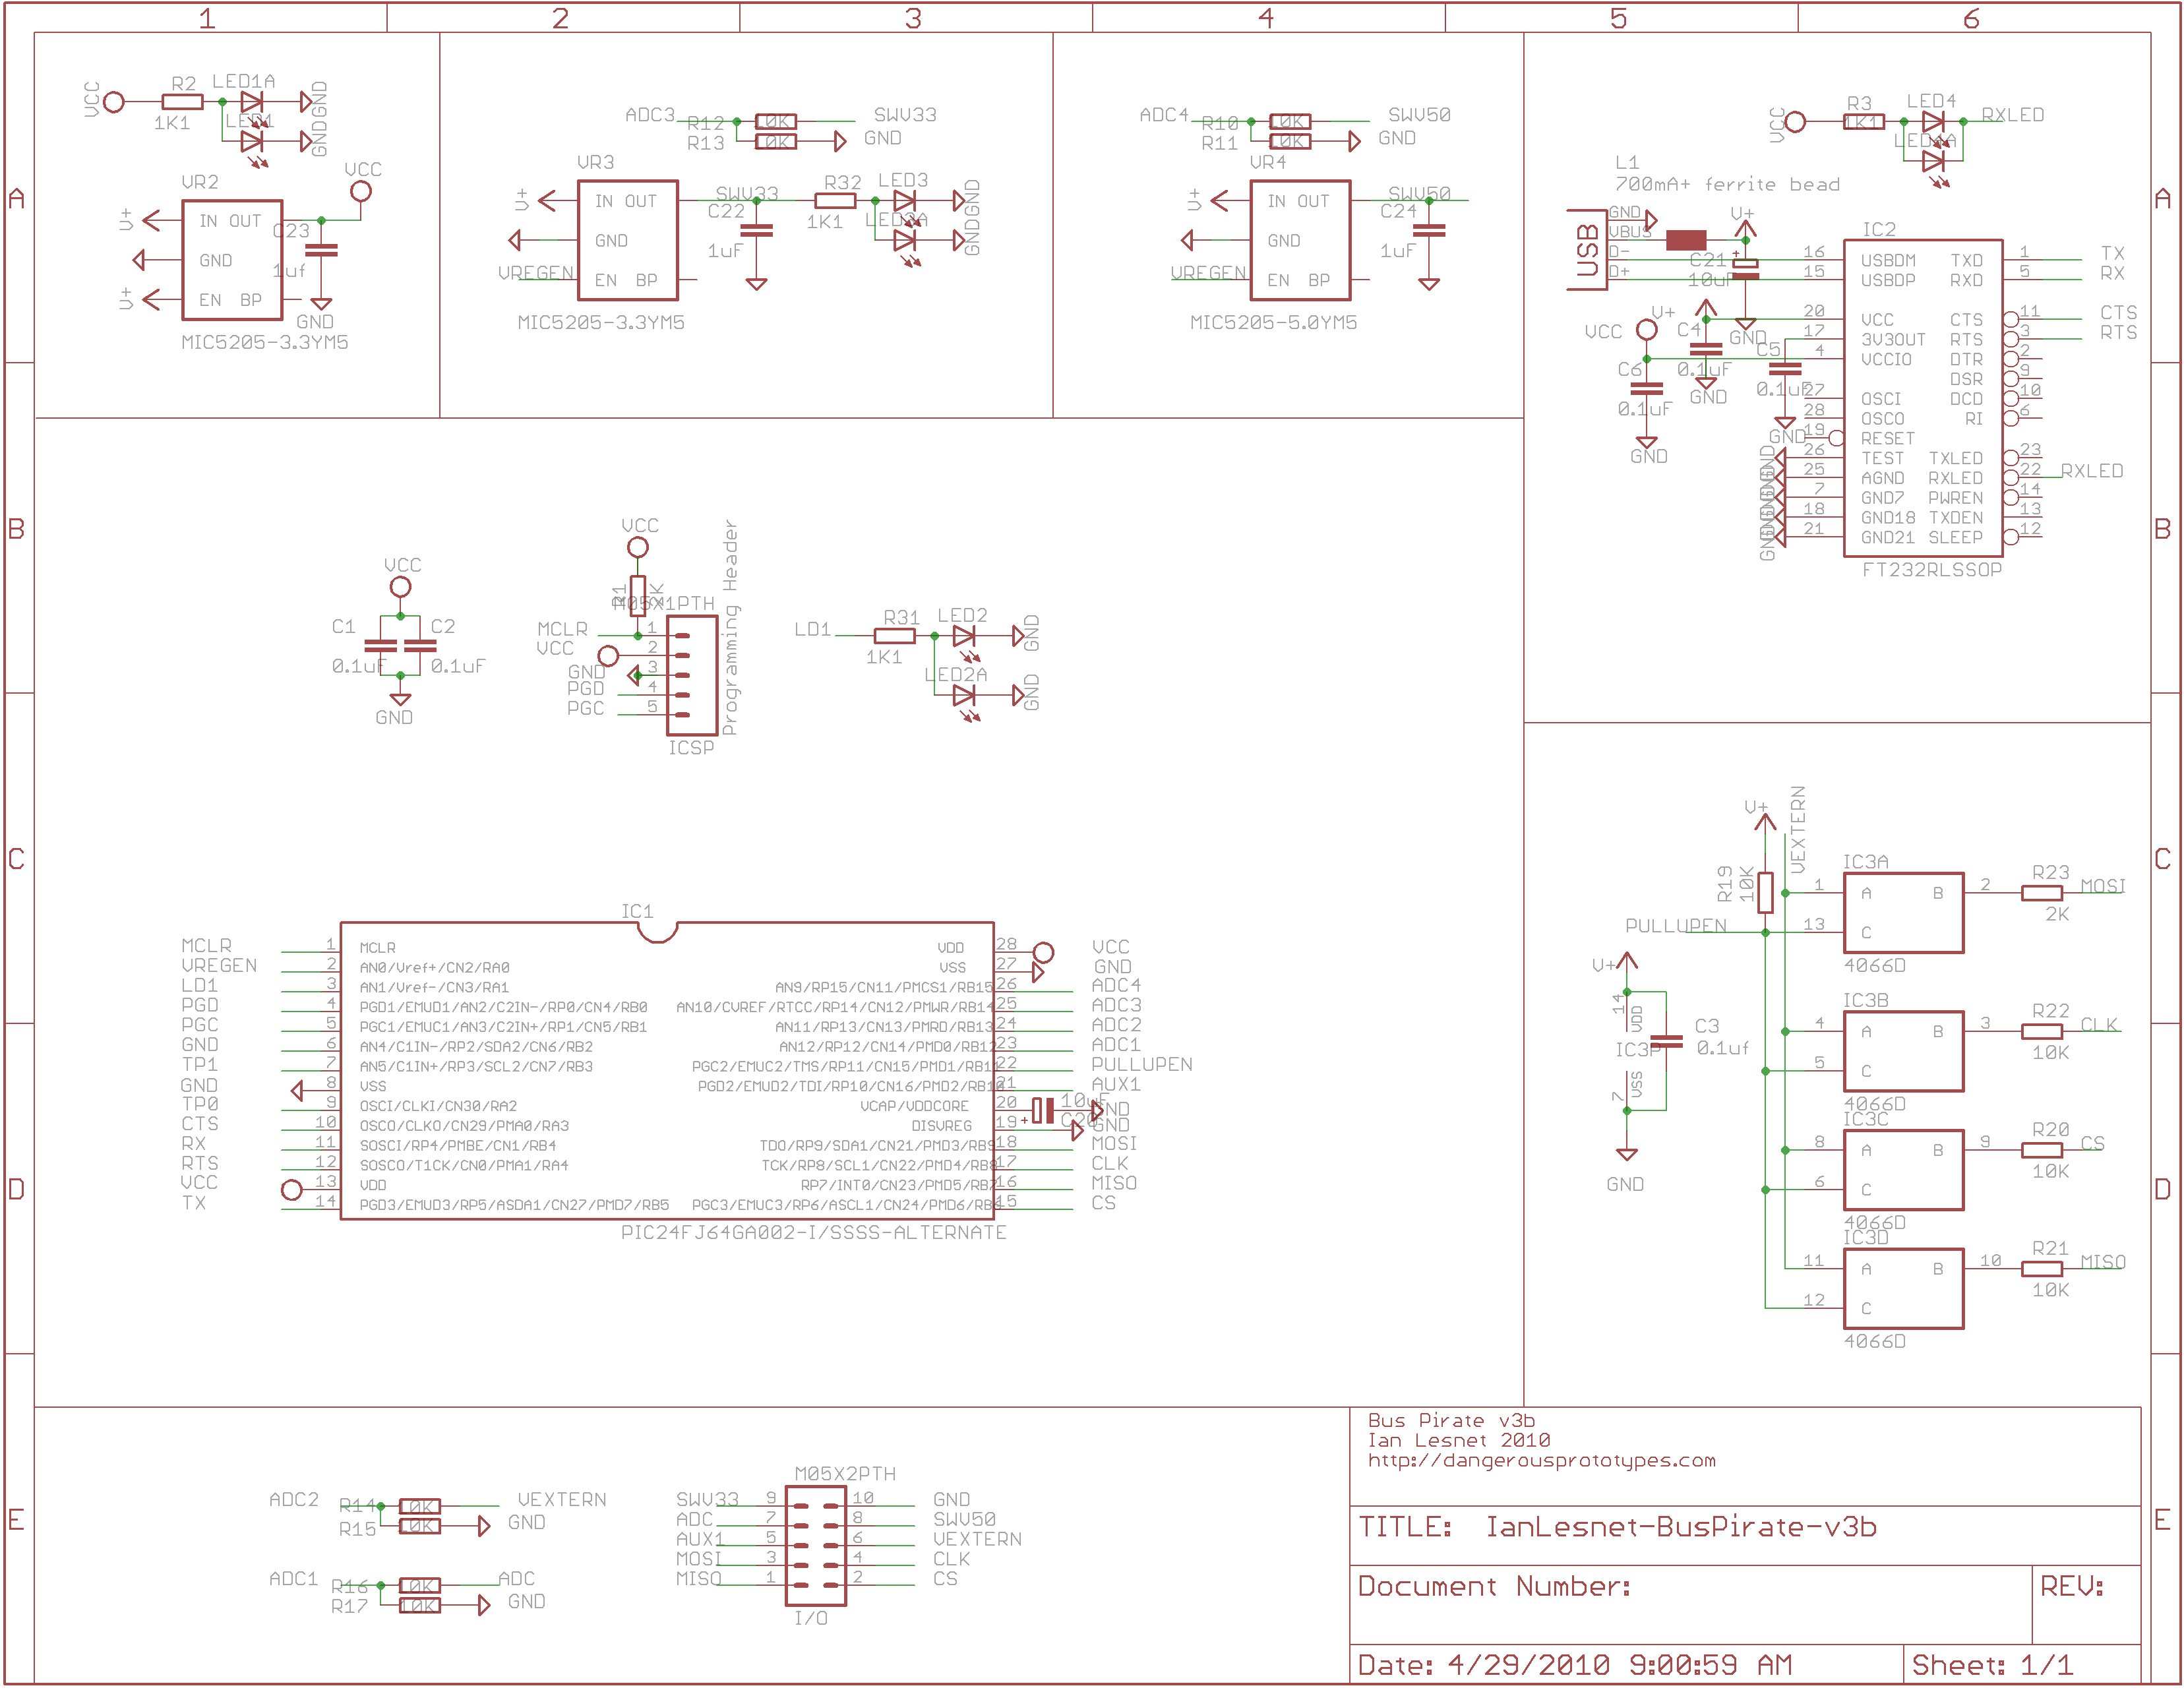Click the 'Sheet: 1/1' field
This screenshot has height=1692, width=2184.
tap(1992, 1665)
